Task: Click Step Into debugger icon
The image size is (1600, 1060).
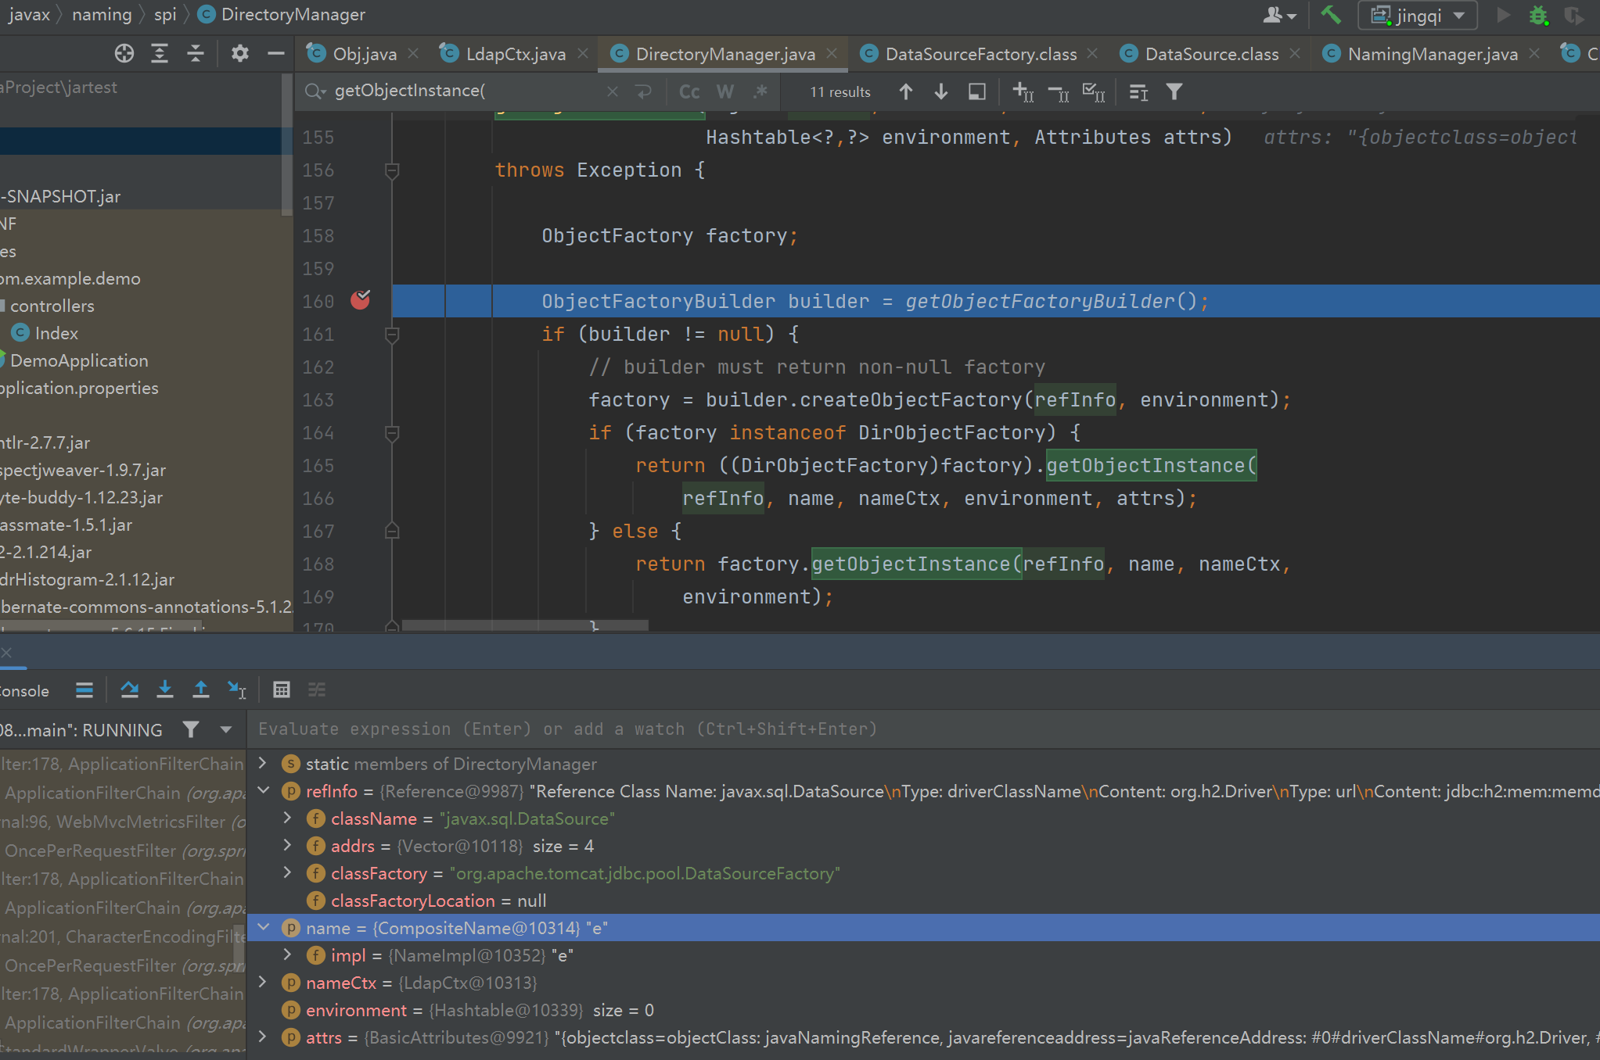Action: 165,689
